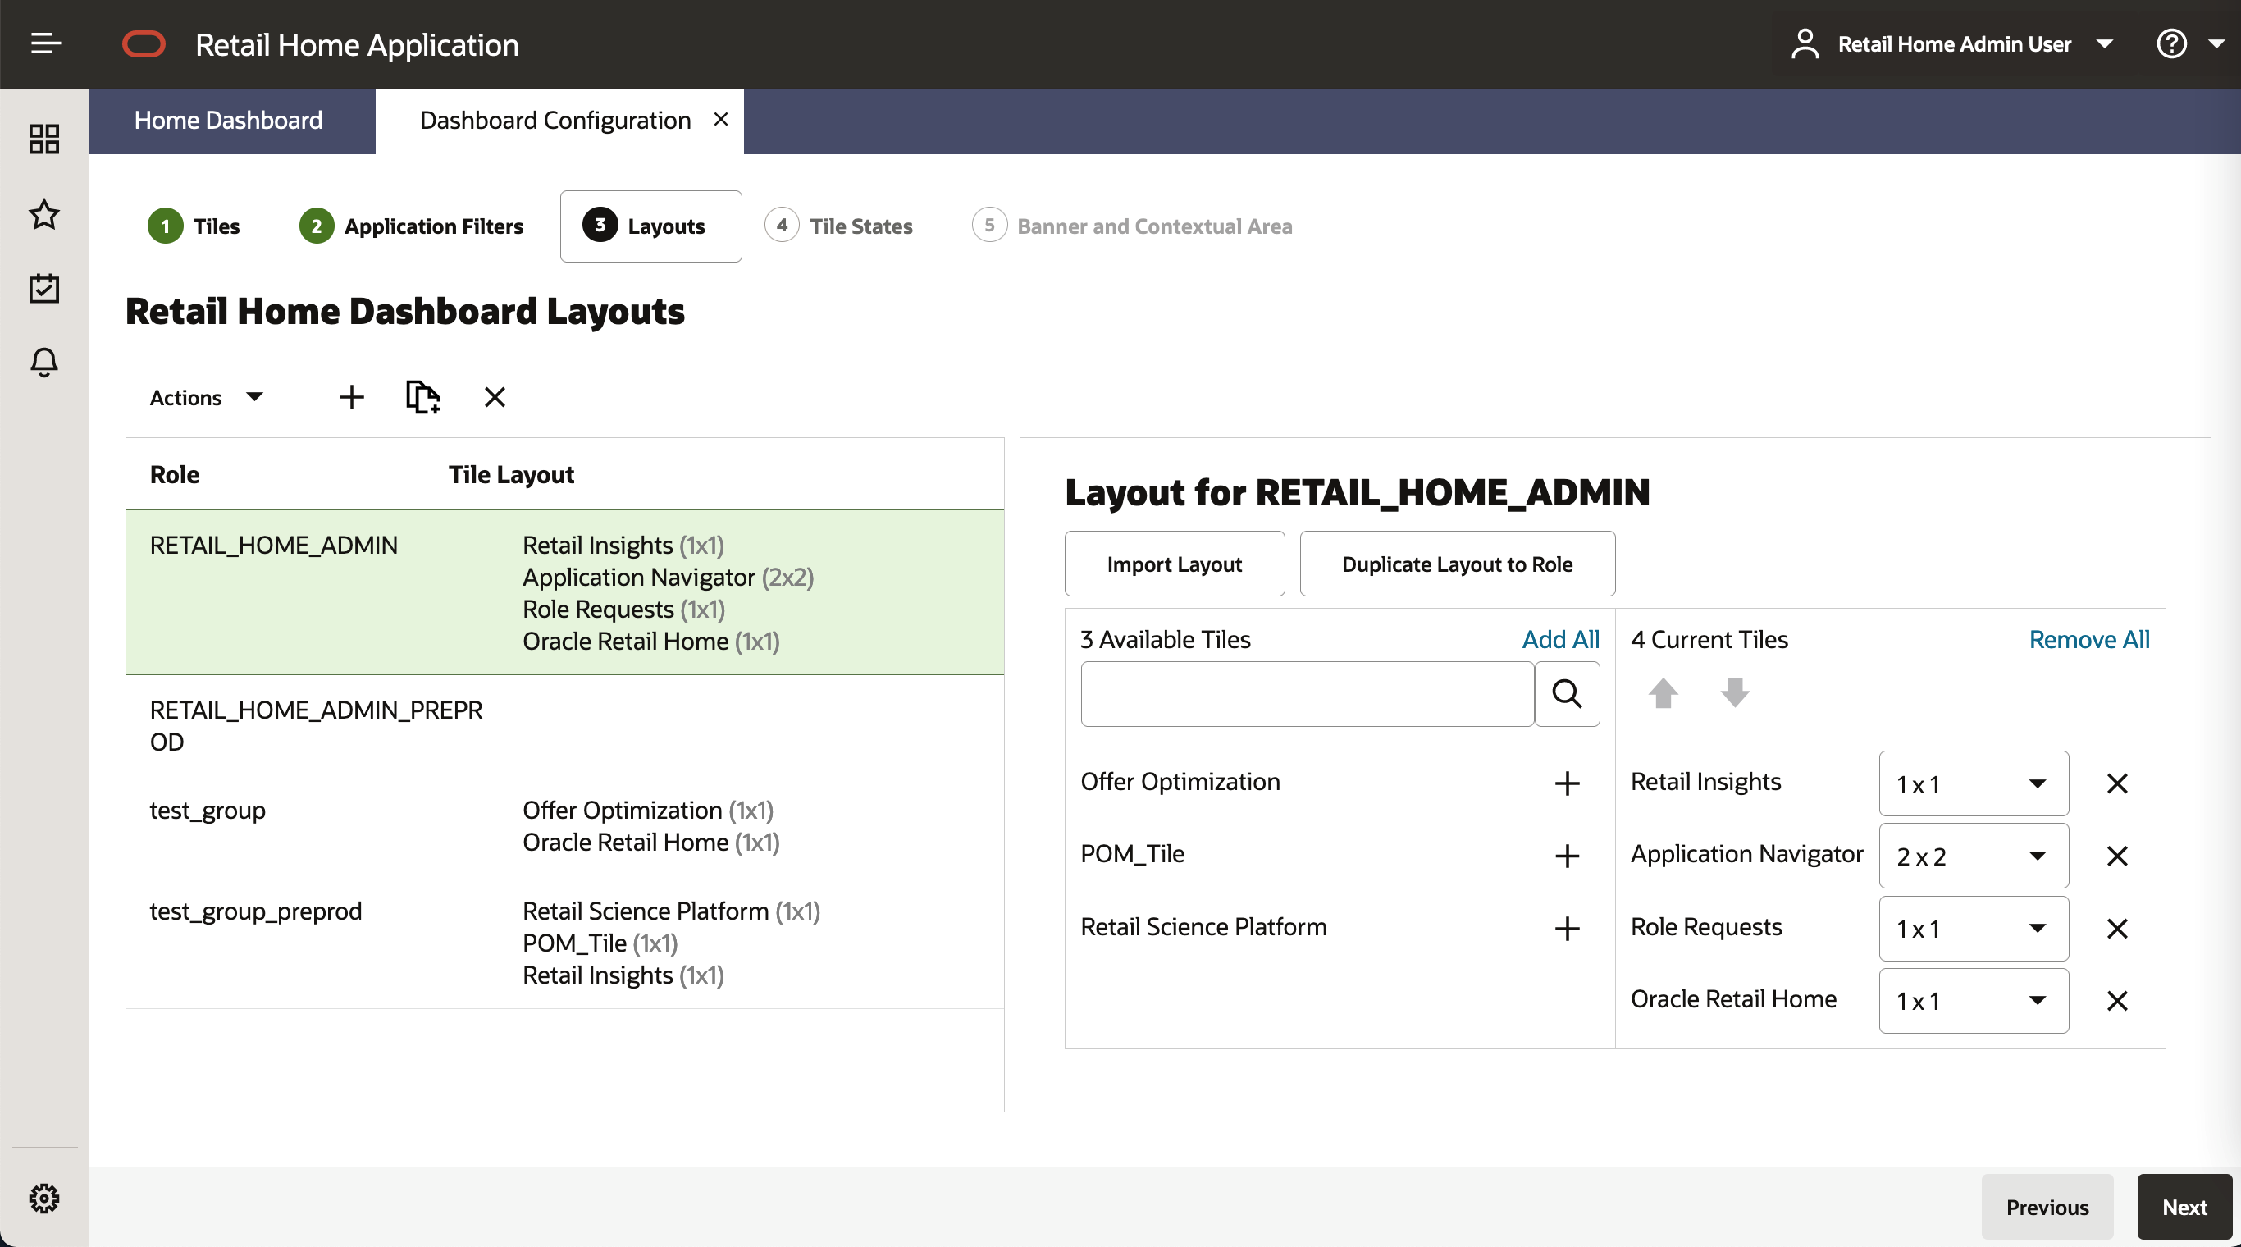Move selected tile up with arrow
Screen dimensions: 2241x1247
1663,693
